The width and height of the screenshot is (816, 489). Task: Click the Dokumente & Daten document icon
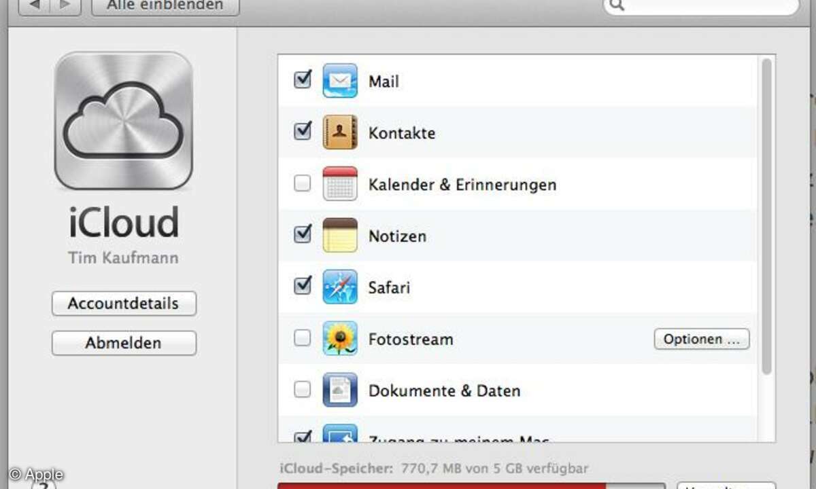[x=340, y=391]
